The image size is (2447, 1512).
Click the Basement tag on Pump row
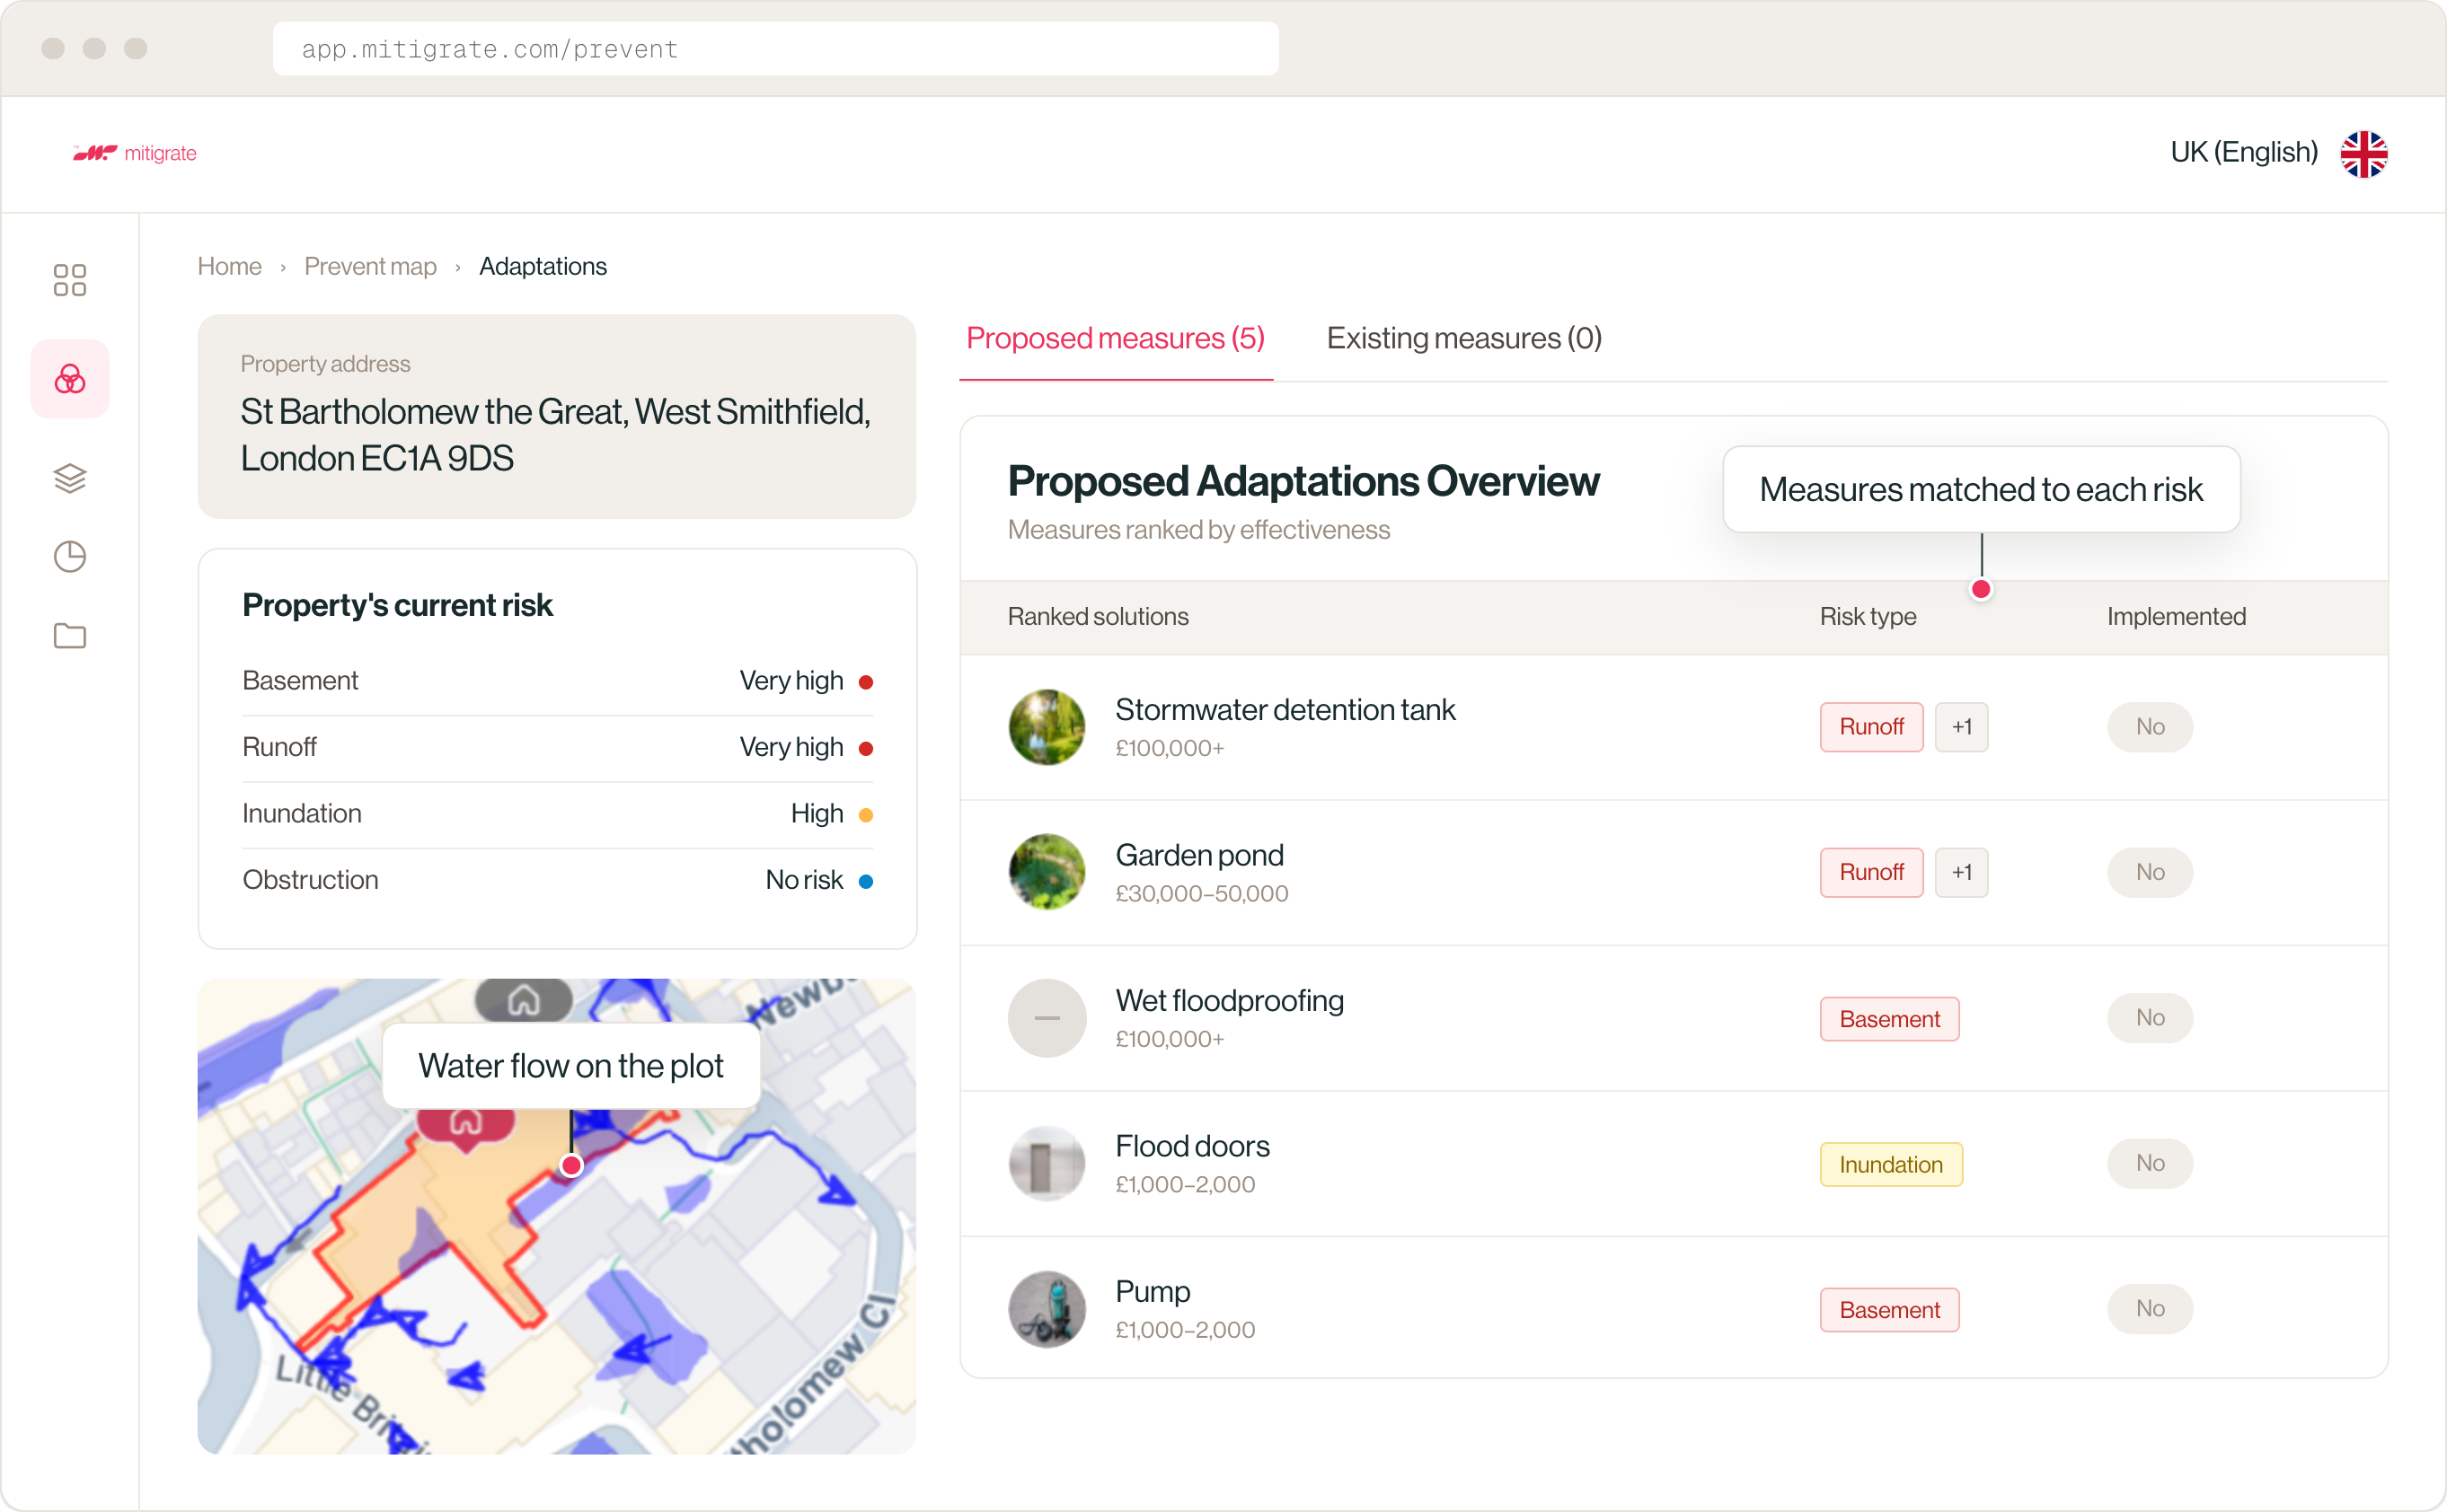pos(1889,1310)
